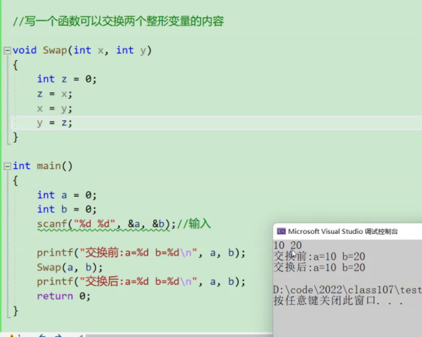Place cursor on line 'int a = 0;'

[67, 195]
